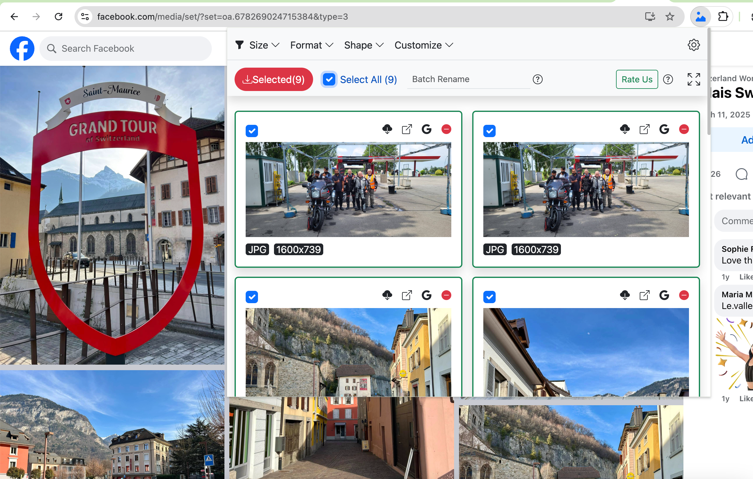
Task: Open the Size filter dropdown
Action: pos(264,45)
